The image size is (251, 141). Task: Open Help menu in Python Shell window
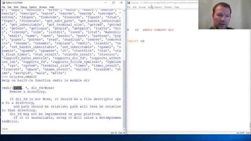[x=52, y=7]
